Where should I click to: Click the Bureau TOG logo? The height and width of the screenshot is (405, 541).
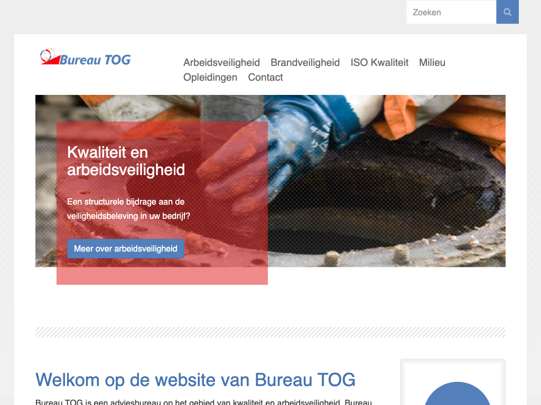coord(85,57)
